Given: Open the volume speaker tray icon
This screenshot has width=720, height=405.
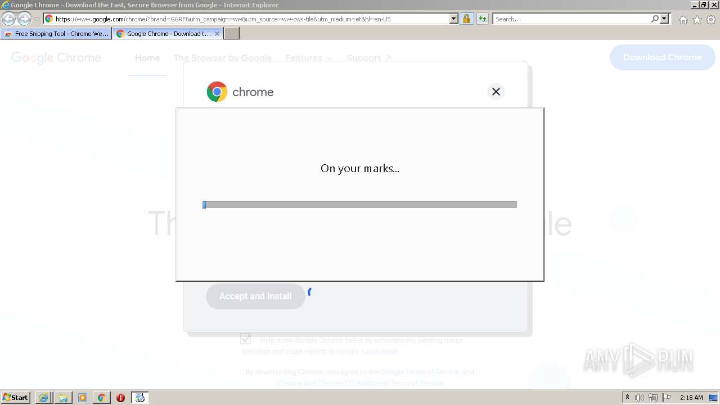Looking at the screenshot, I should [640, 398].
